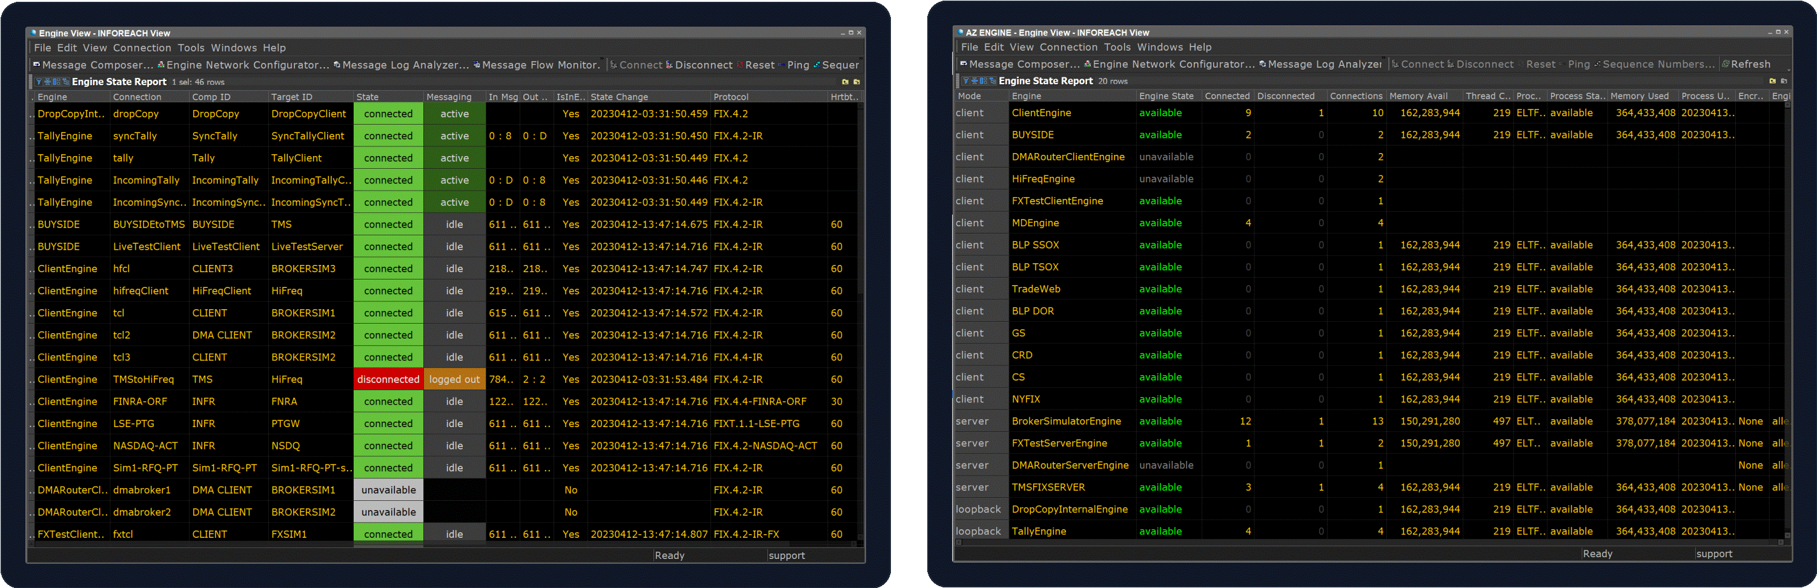Viewport: 1817px width, 588px height.
Task: Open Message Log Analyzer in left window
Action: click(405, 65)
